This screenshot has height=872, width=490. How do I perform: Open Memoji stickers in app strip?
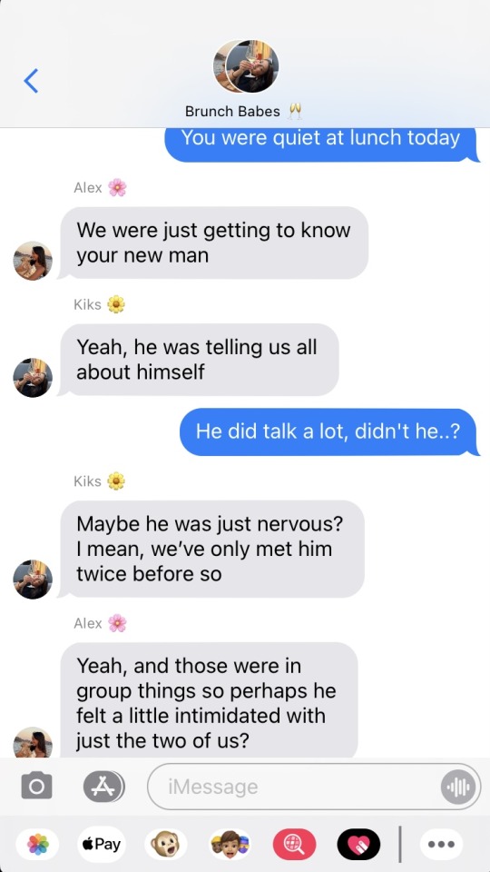[x=230, y=844]
